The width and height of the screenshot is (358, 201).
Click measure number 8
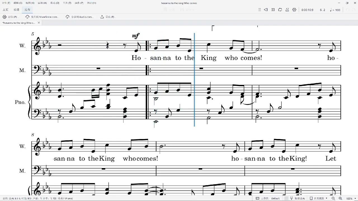tap(33, 135)
